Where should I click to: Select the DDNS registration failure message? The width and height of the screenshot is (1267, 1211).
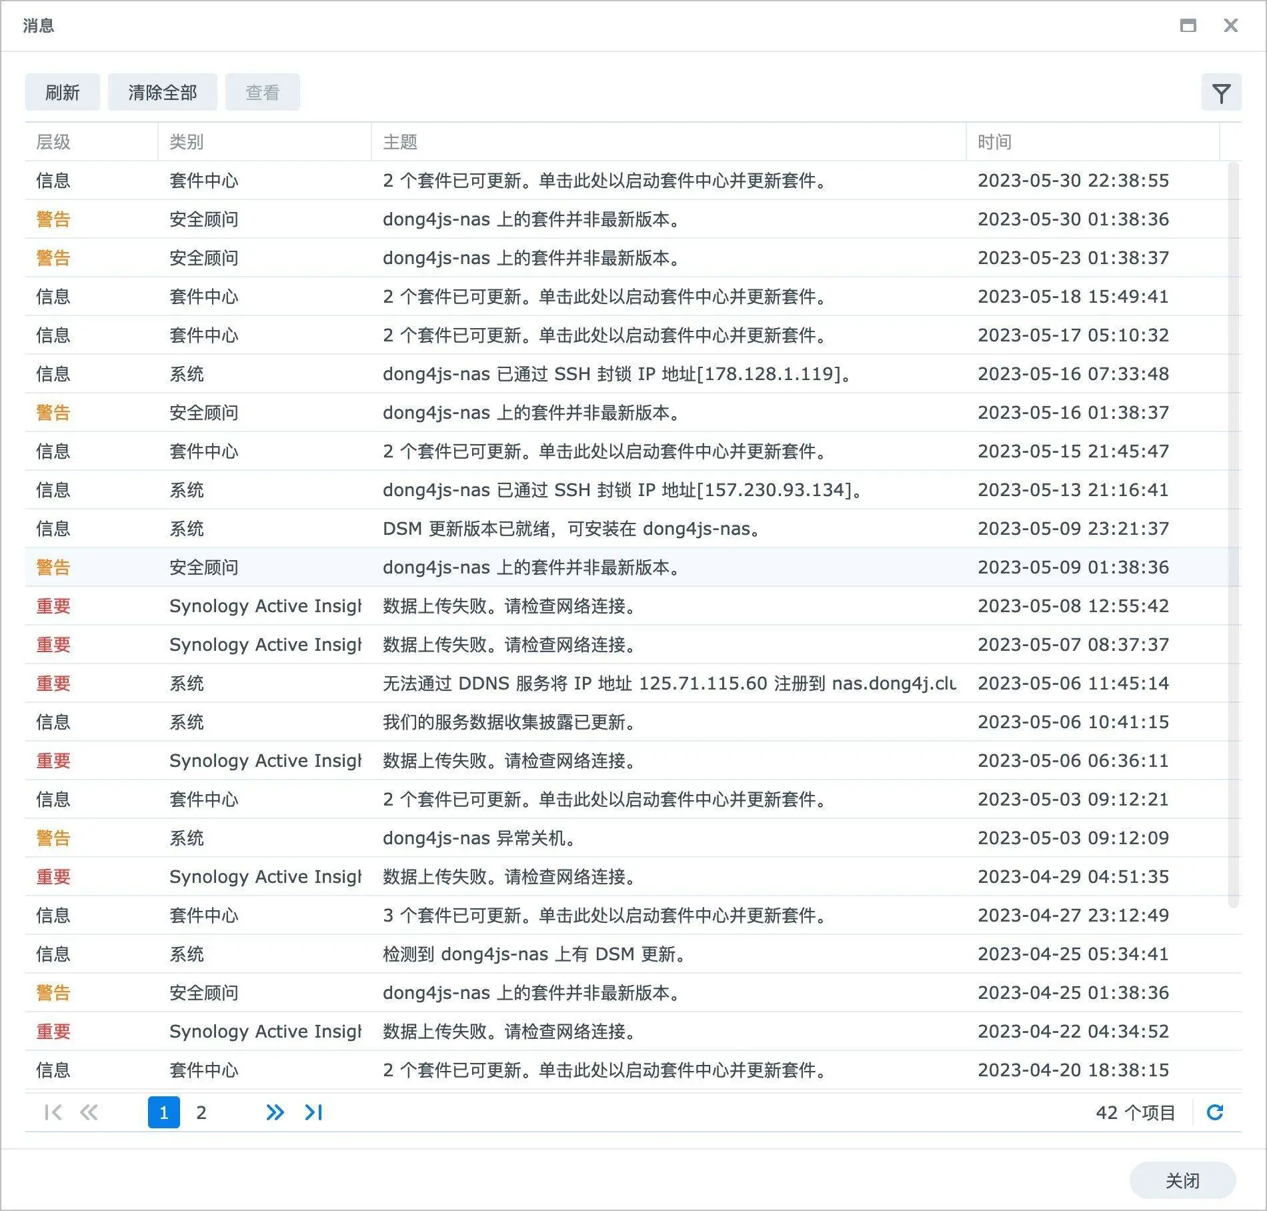coord(668,684)
